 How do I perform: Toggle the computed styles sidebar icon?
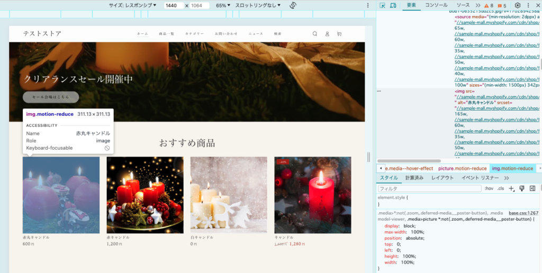click(532, 188)
